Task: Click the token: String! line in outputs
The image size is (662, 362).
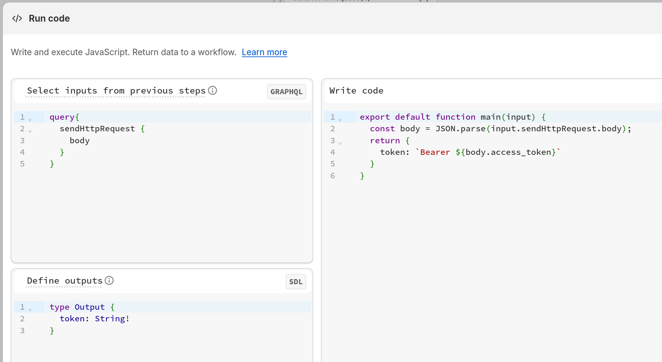Action: click(94, 318)
